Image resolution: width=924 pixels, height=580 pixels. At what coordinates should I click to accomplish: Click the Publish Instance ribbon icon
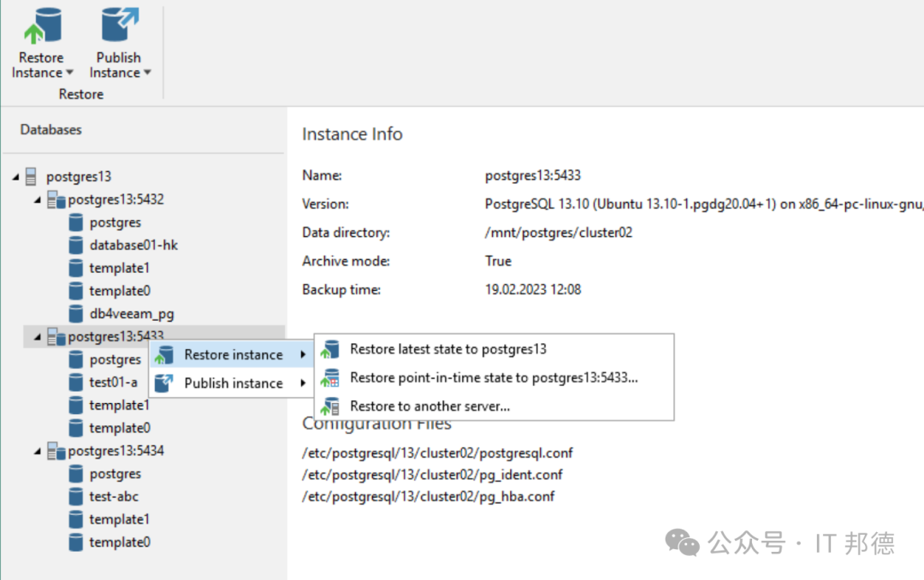(x=120, y=25)
